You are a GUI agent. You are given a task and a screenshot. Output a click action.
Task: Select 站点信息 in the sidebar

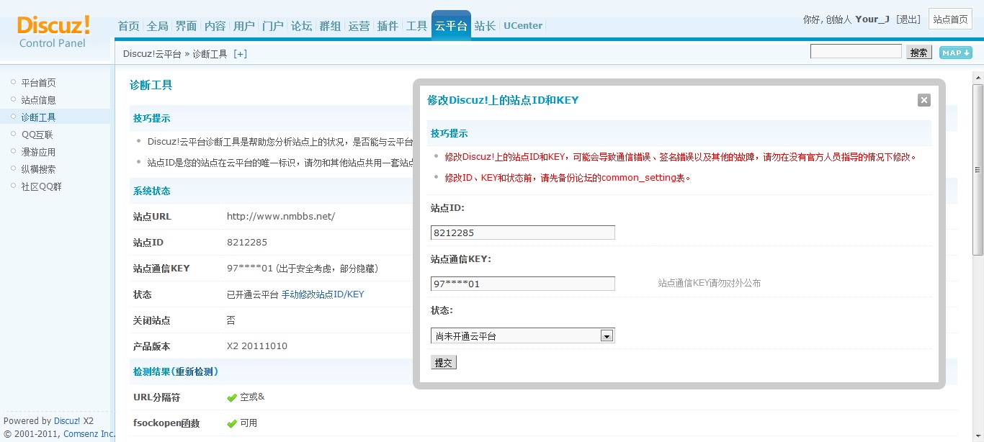click(38, 100)
